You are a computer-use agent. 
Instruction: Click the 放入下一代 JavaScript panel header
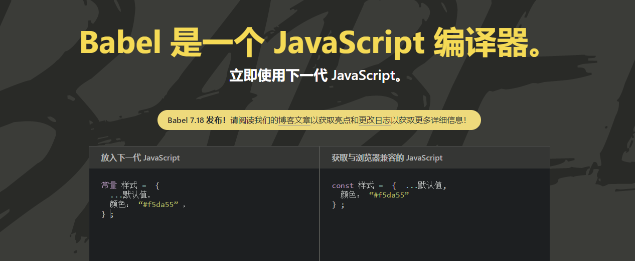click(204, 157)
